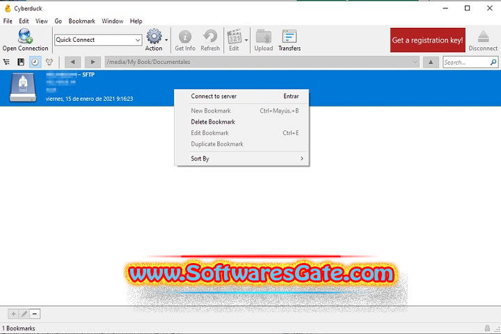This screenshot has width=501, height=334.
Task: Close the Cyberduck window
Action: (x=489, y=8)
